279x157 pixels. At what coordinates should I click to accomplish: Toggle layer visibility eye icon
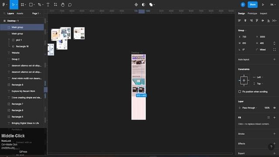point(274,108)
